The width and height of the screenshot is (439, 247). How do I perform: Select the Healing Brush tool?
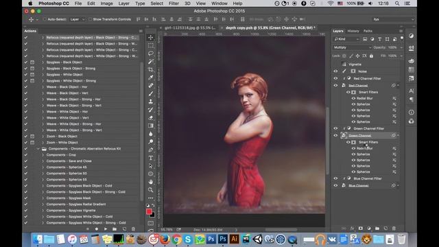pos(151,85)
